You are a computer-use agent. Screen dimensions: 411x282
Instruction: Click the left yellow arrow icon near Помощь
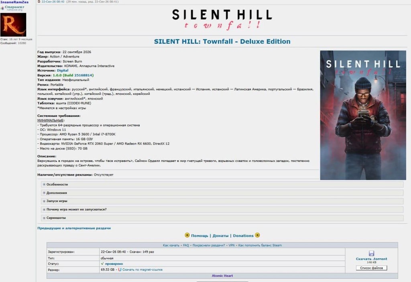[187, 235]
